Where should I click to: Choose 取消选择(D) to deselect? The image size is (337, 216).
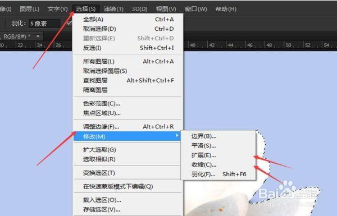[128, 29]
